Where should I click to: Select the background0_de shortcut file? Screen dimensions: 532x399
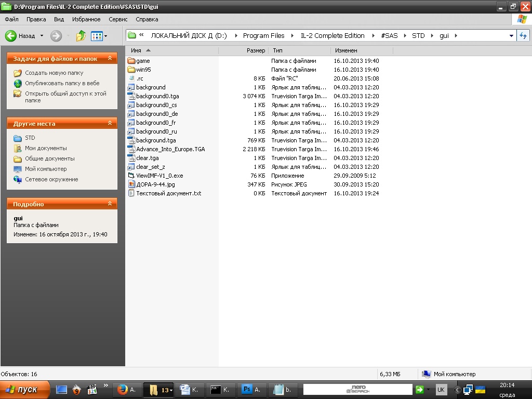(157, 114)
